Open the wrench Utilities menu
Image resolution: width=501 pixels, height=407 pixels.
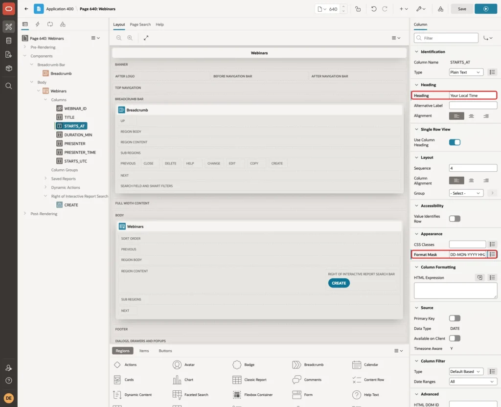(420, 9)
